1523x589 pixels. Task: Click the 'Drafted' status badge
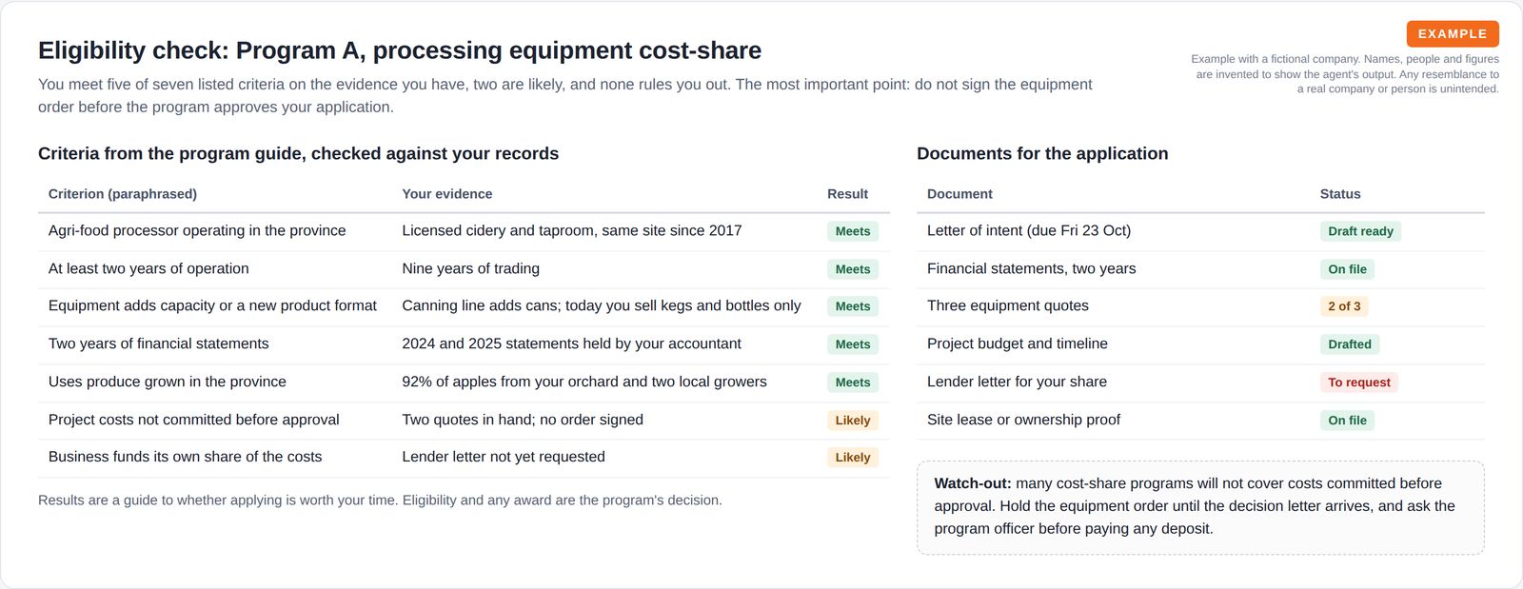point(1350,344)
